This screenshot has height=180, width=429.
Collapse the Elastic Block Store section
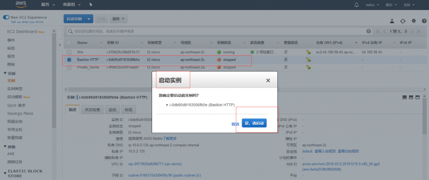point(5,173)
